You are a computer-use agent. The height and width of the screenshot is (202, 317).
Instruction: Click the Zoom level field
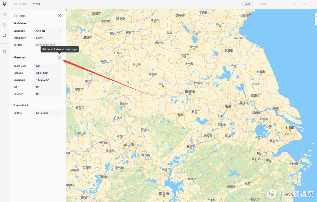pyautogui.click(x=48, y=66)
